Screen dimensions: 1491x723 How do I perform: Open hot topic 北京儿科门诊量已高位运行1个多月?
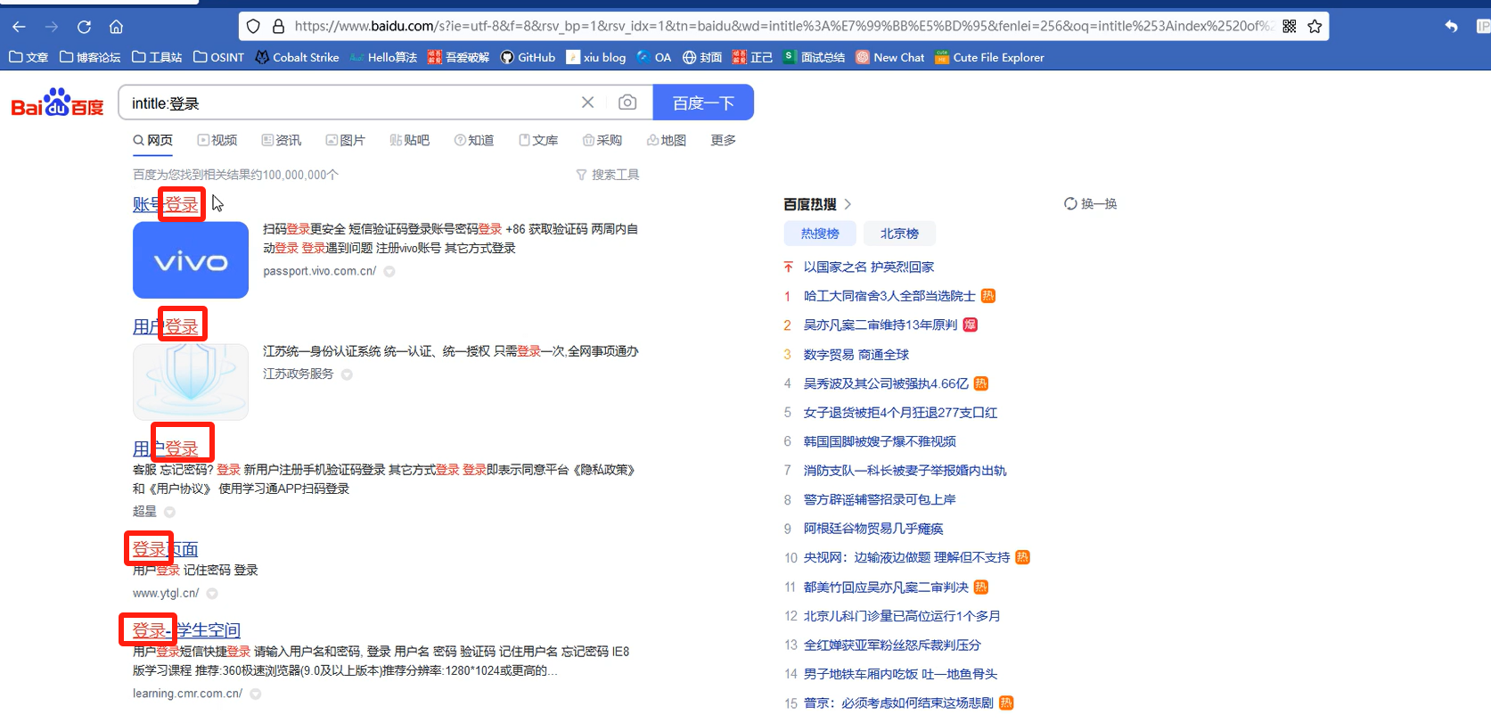(x=902, y=616)
